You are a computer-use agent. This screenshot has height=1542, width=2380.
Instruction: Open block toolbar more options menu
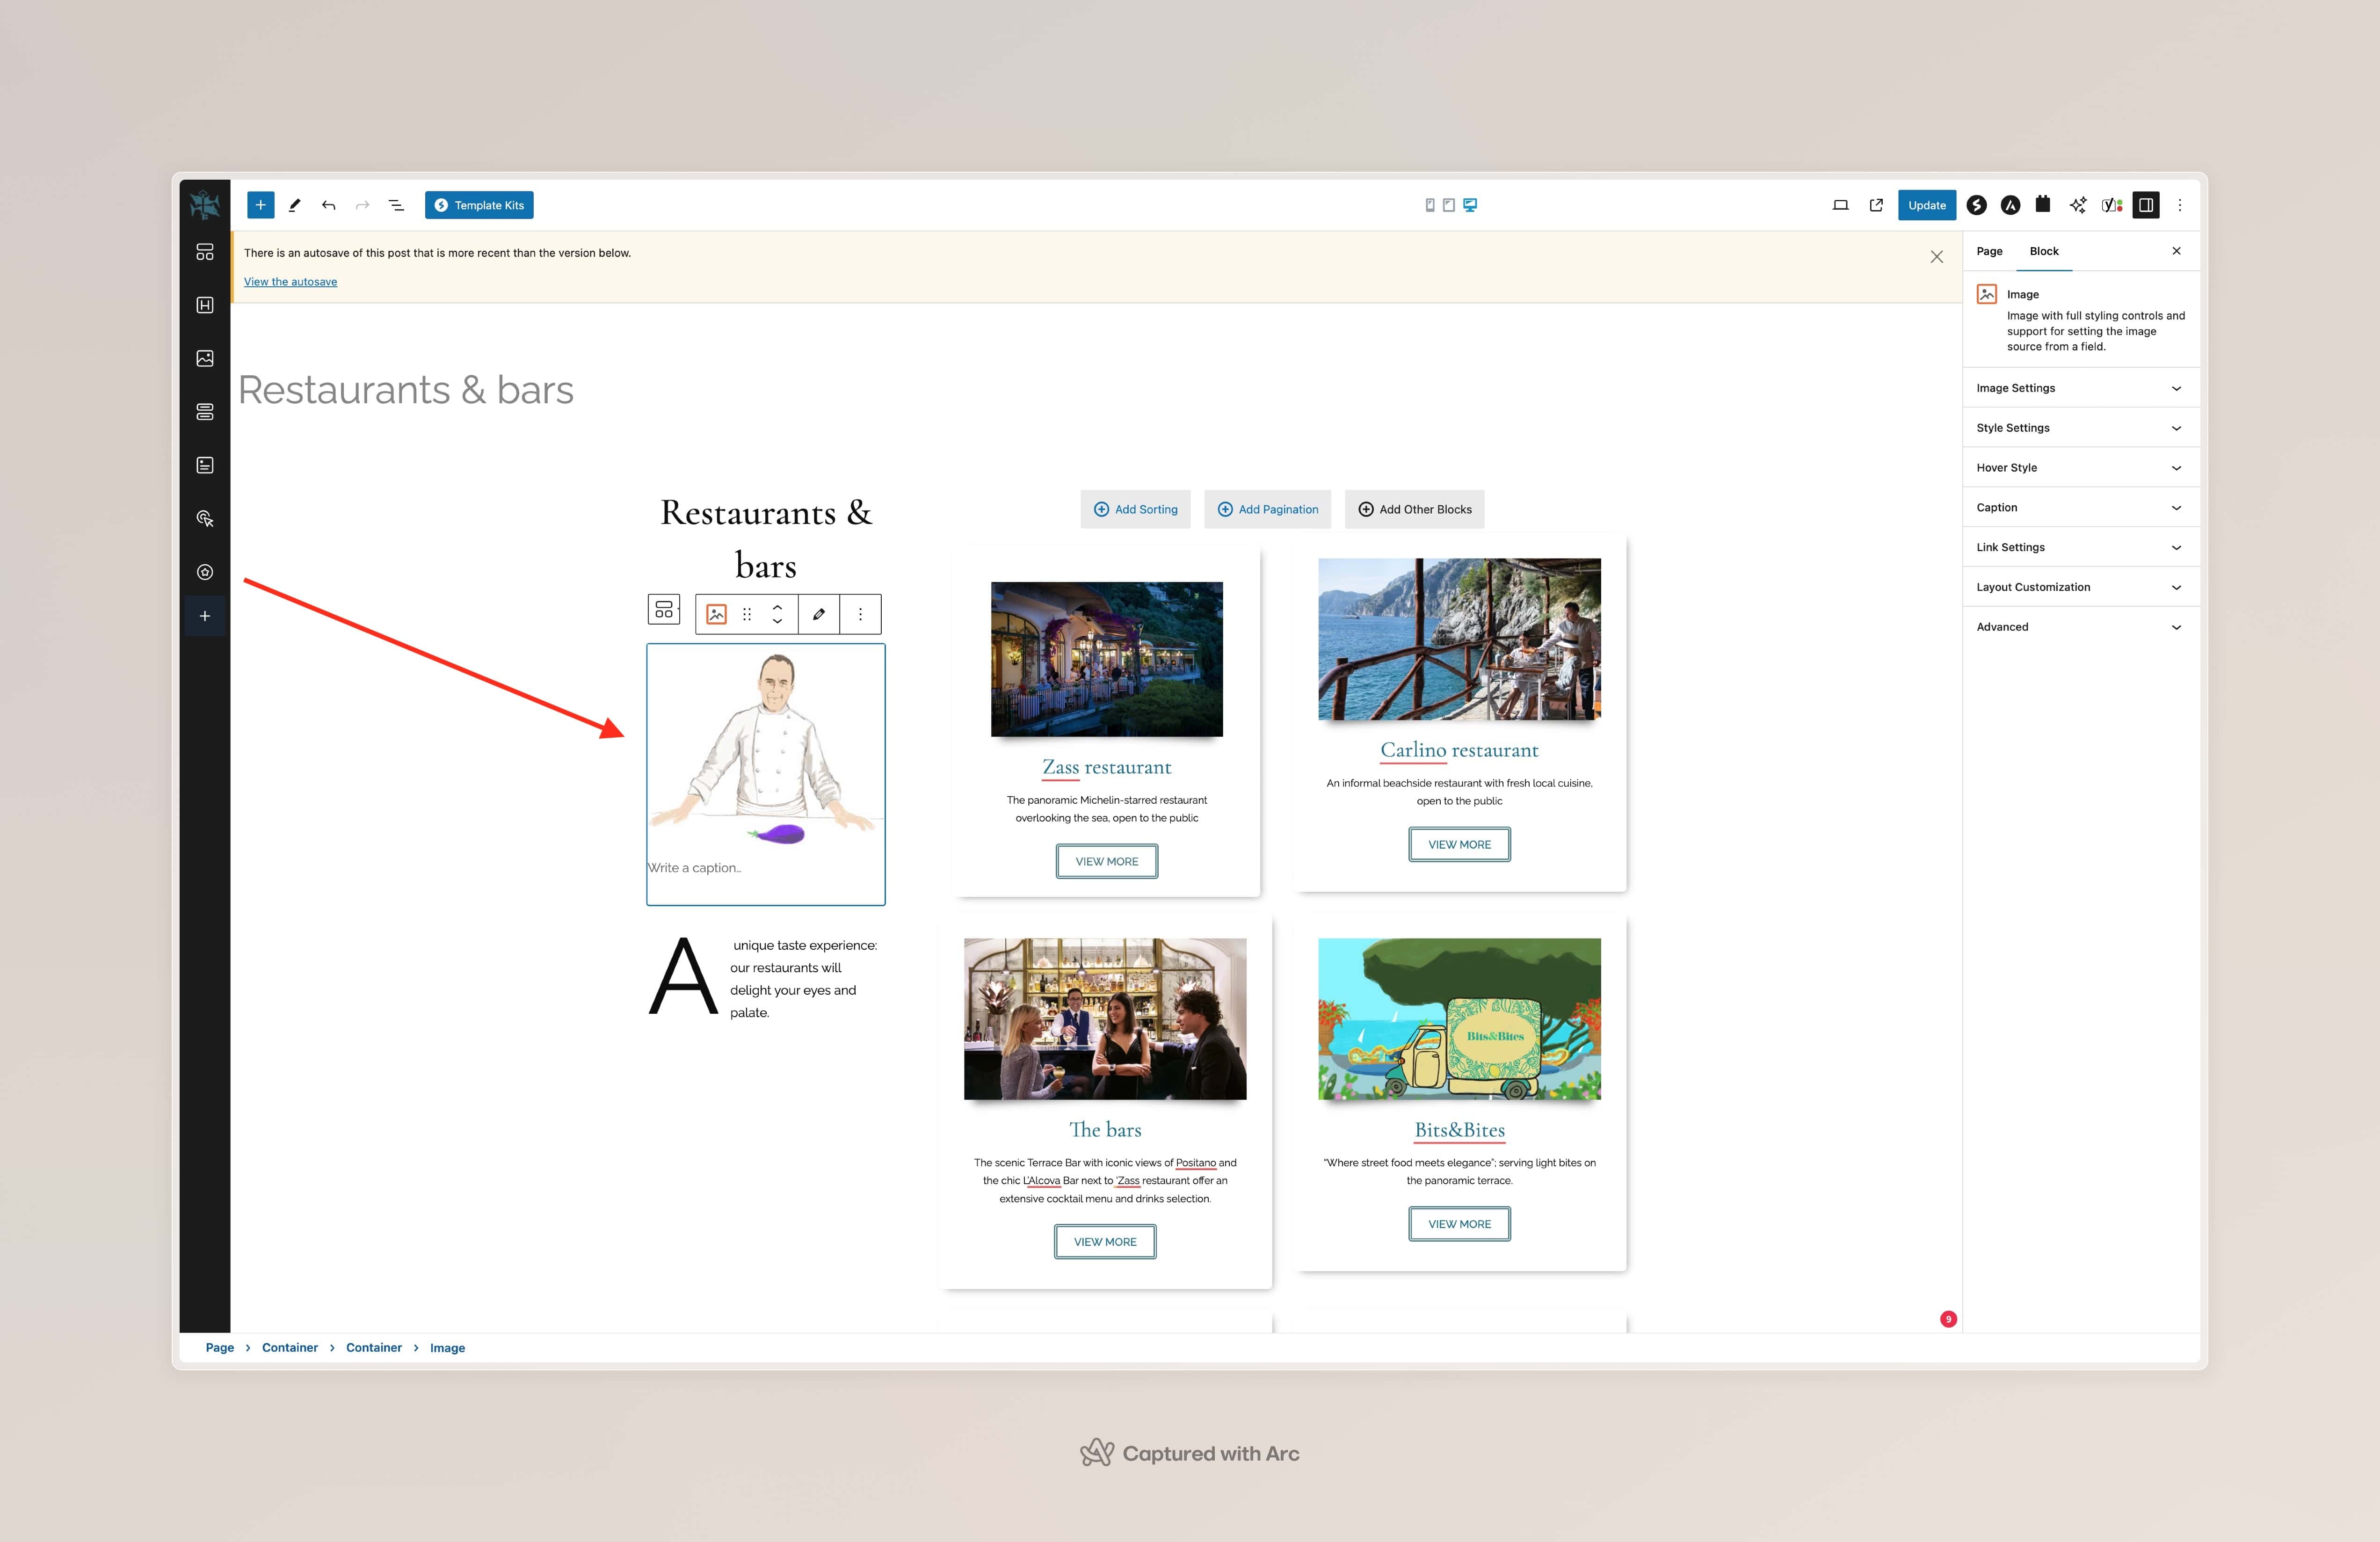860,614
